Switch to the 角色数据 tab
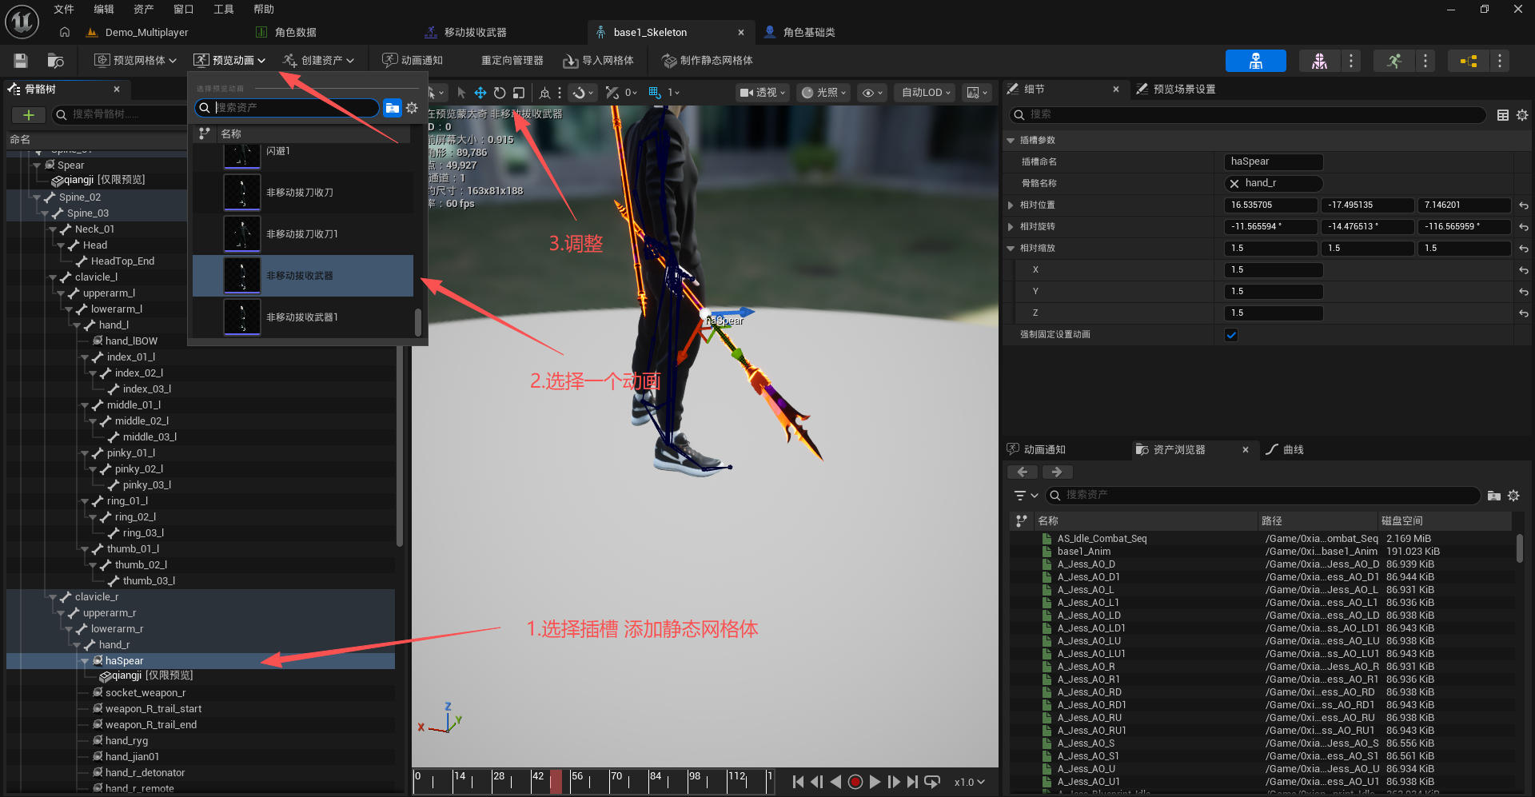Image resolution: width=1535 pixels, height=797 pixels. tap(285, 32)
